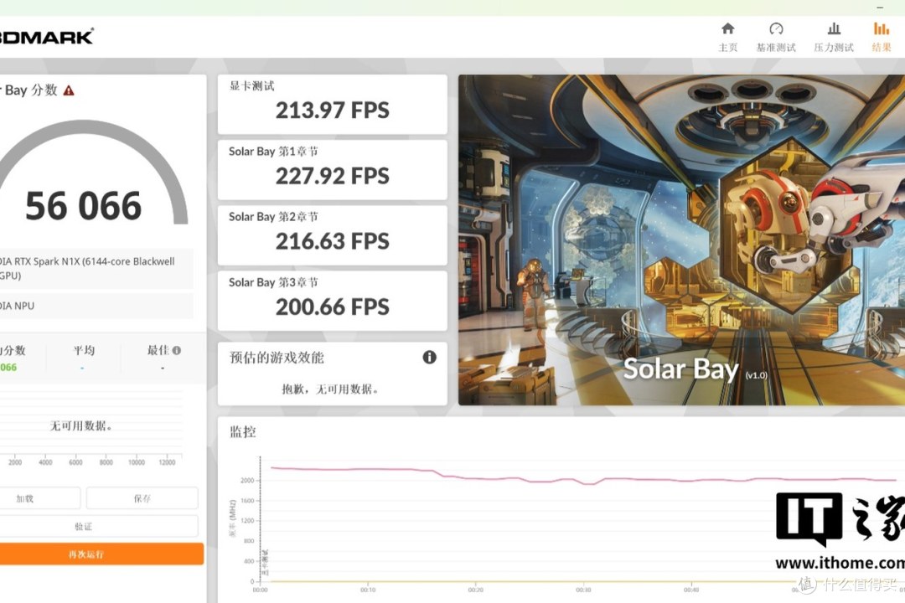Click the 监控 monitoring heading
Viewport: 905px width, 603px height.
(242, 431)
